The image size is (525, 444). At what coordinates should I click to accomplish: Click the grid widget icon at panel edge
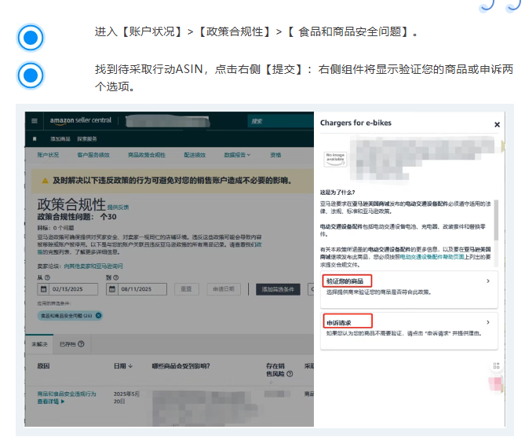(x=496, y=365)
